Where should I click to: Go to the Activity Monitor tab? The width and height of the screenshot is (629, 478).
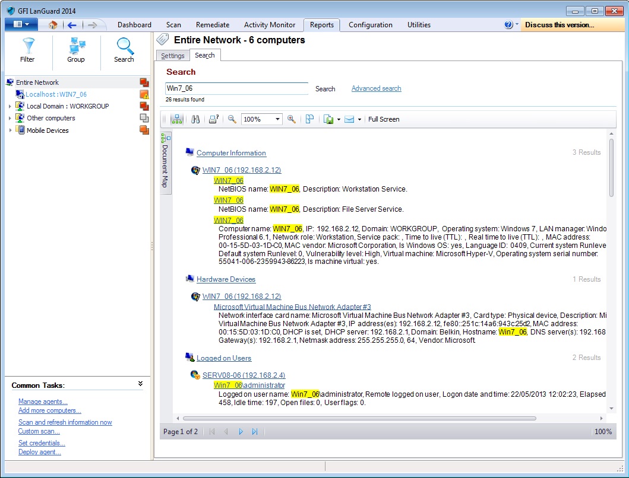270,25
